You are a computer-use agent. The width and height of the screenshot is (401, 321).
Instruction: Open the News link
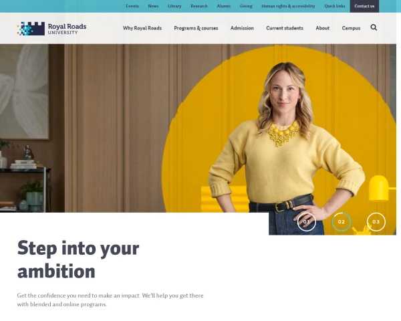(x=153, y=6)
